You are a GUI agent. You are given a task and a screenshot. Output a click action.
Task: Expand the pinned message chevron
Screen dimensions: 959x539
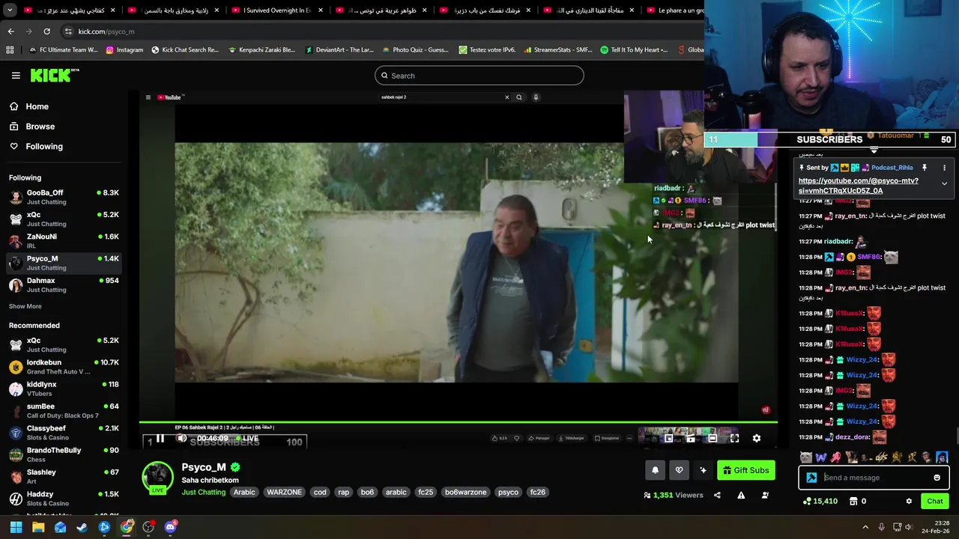tap(944, 183)
